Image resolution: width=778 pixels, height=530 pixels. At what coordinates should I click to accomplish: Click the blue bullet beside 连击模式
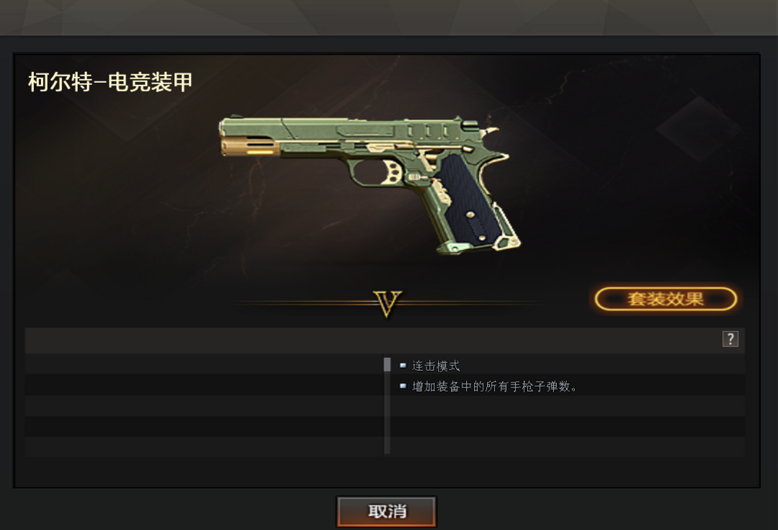click(403, 365)
